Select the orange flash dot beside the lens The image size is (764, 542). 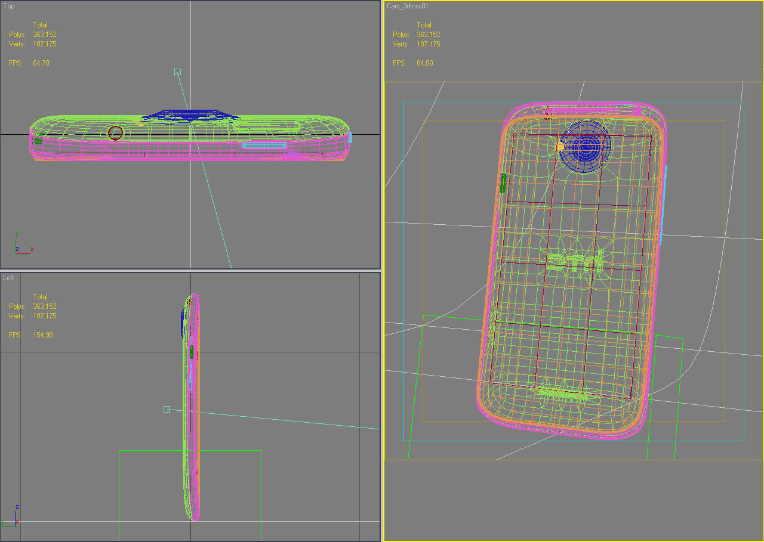tap(560, 146)
